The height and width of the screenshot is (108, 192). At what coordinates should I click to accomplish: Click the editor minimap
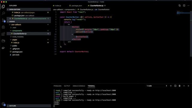[x=183, y=13]
